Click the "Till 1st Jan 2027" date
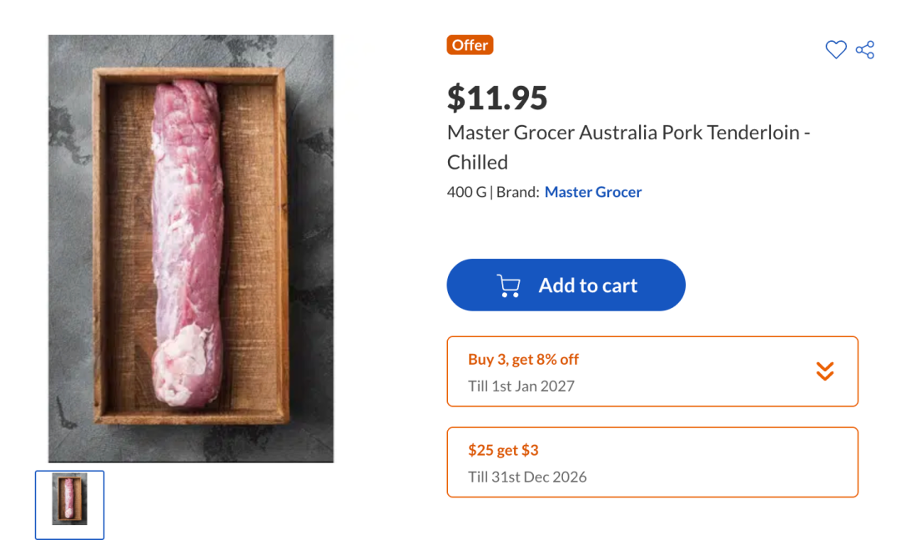 [x=521, y=386]
